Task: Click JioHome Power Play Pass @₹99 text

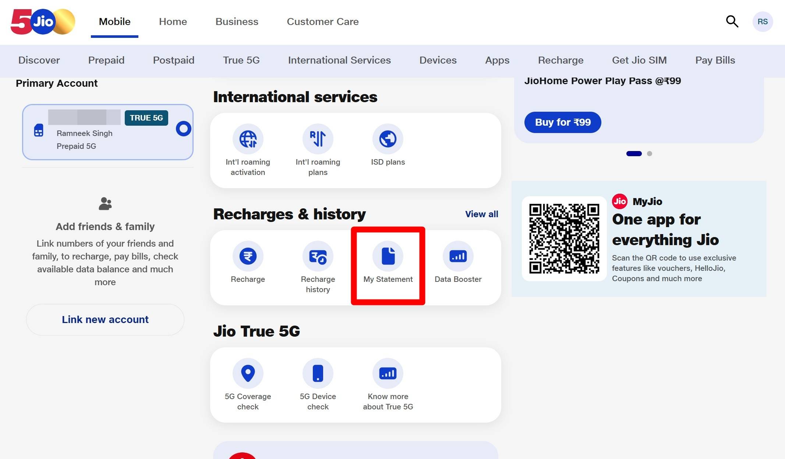Action: (x=602, y=81)
